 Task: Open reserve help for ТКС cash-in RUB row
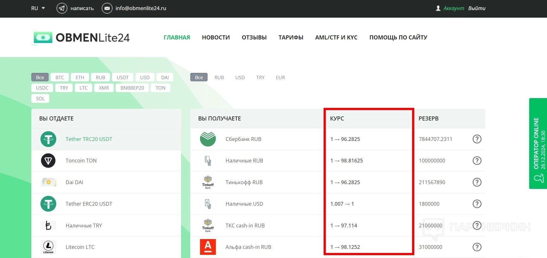click(477, 226)
